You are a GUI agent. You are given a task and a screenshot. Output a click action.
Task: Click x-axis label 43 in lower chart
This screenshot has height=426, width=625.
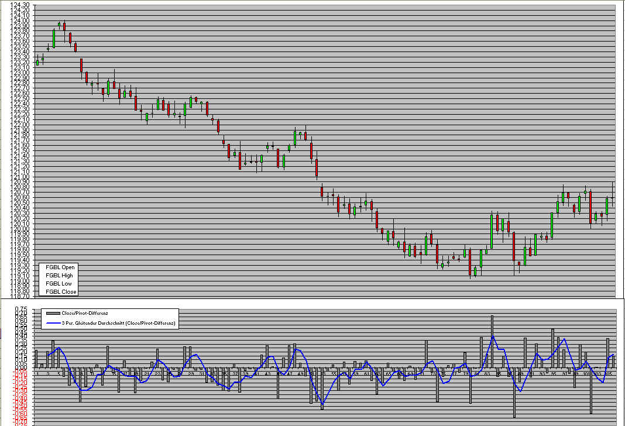[x=267, y=374]
